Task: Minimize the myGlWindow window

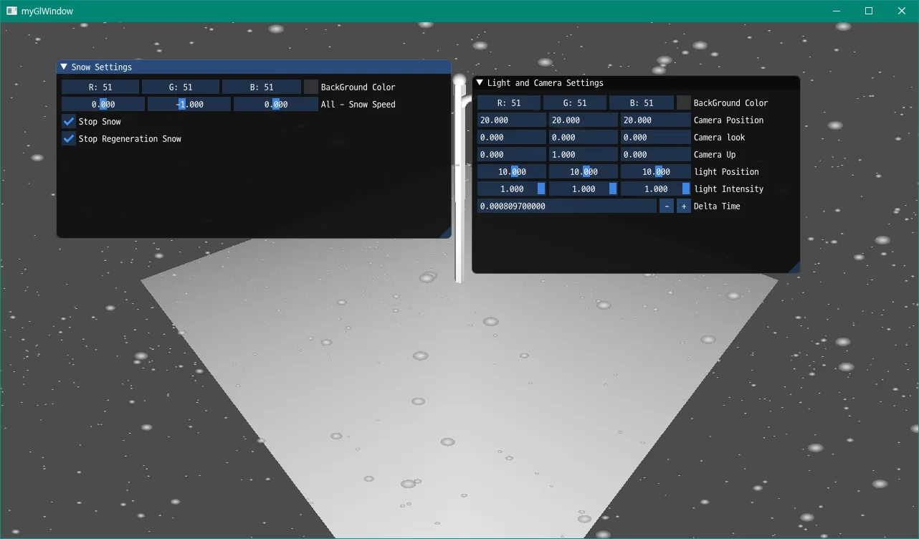Action: 836,11
